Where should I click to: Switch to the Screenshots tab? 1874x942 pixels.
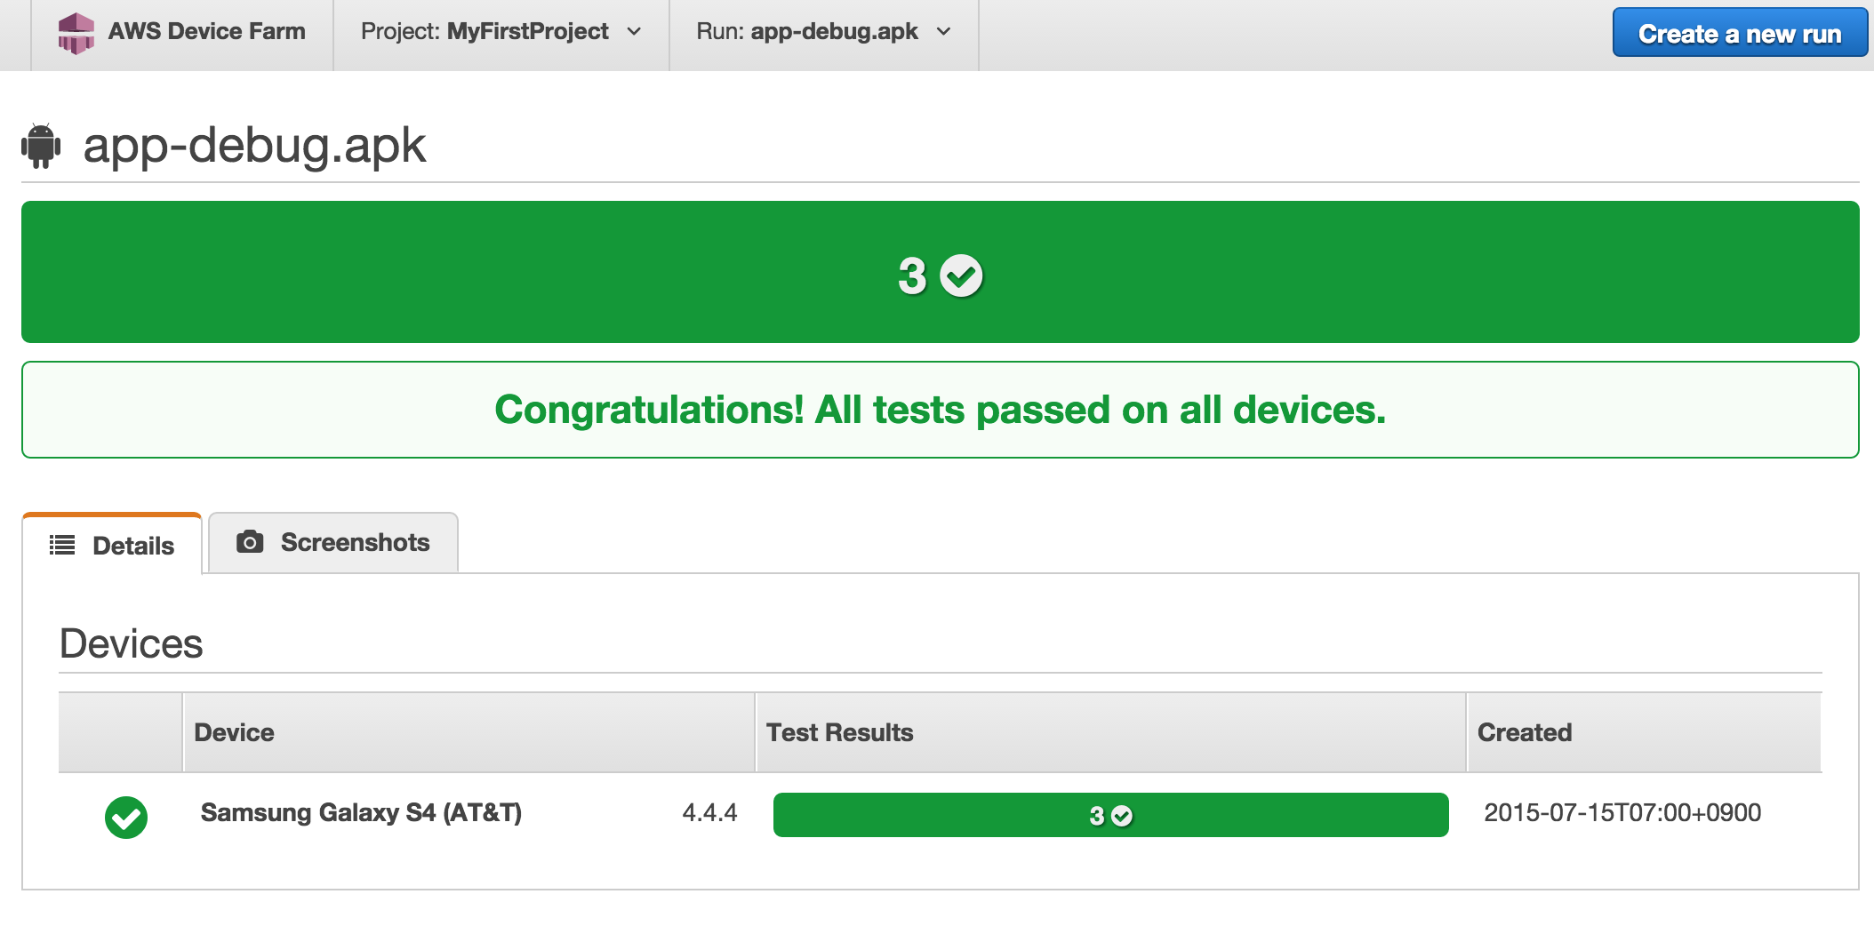pyautogui.click(x=333, y=542)
